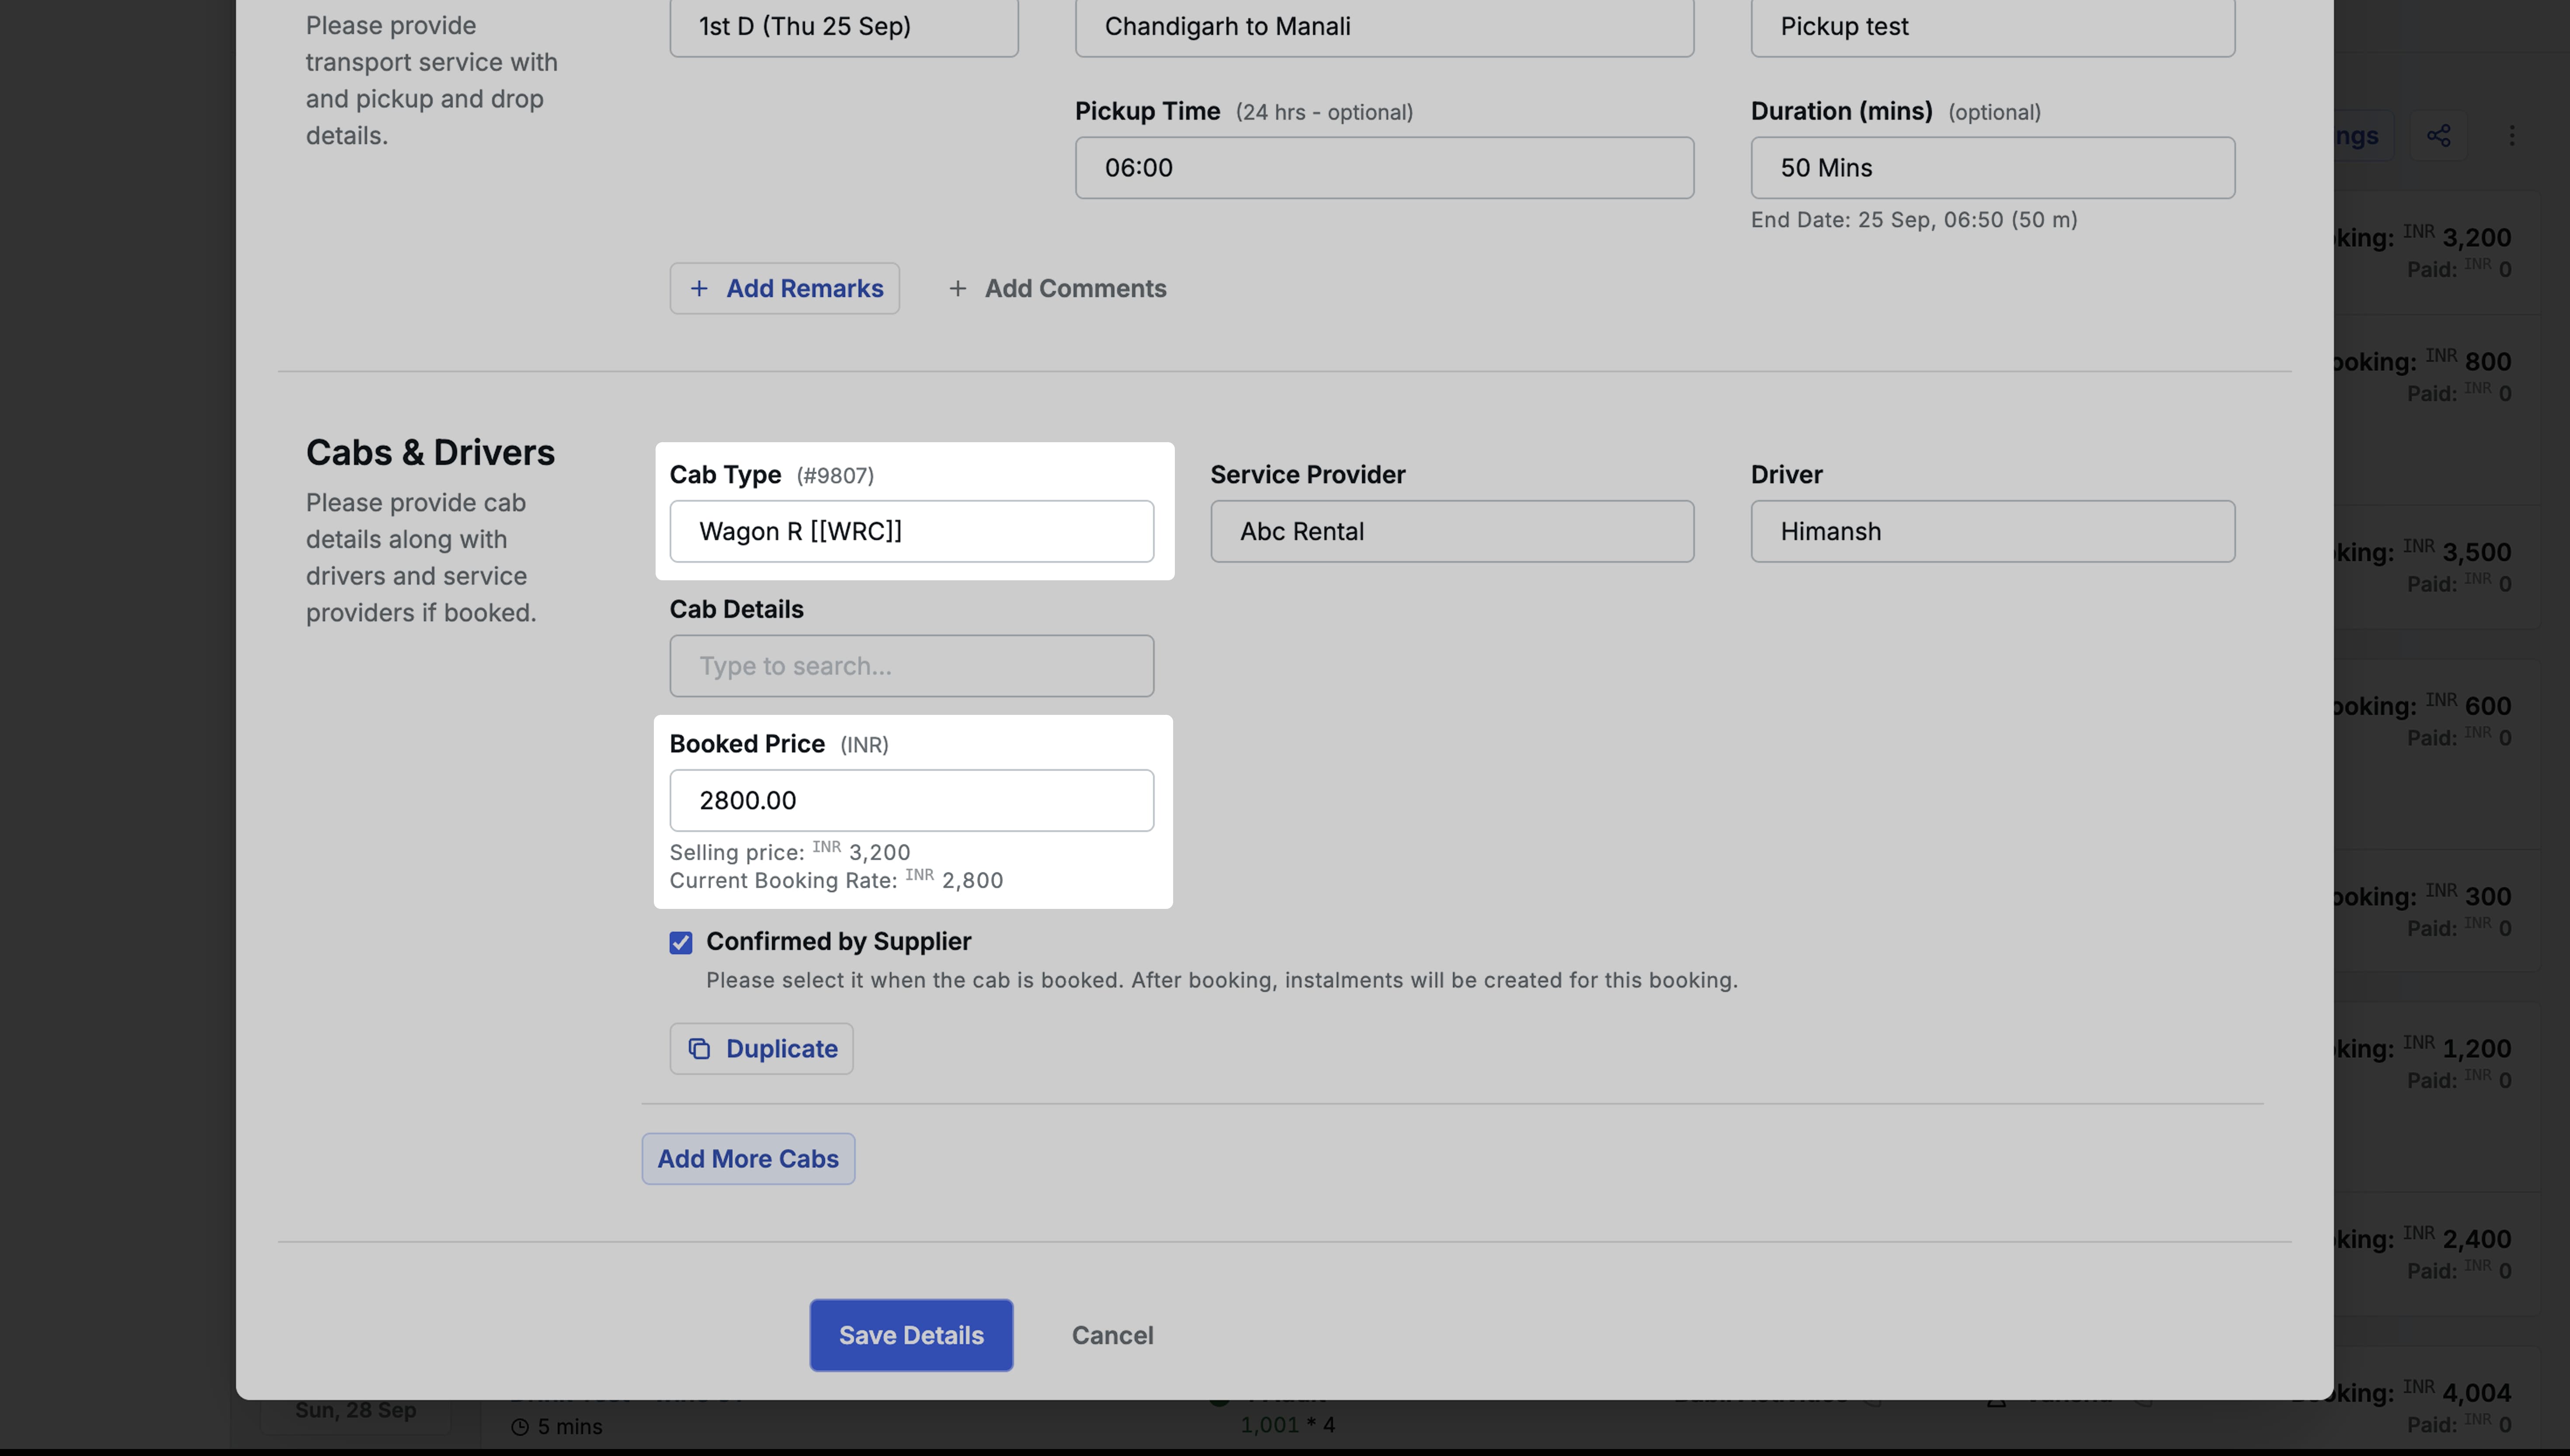Open the three-dot more options menu
2570x1456 pixels.
pyautogui.click(x=2511, y=136)
